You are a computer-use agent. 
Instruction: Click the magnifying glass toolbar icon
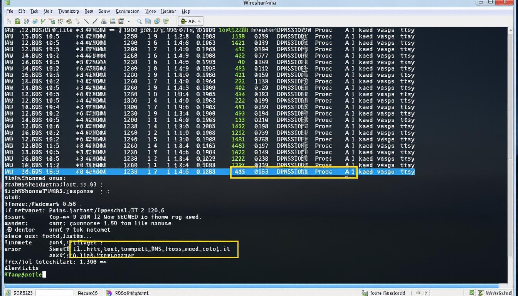point(140,21)
